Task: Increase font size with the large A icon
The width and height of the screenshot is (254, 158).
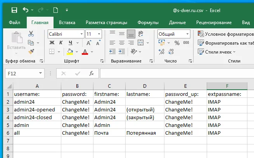Action: 89,43
